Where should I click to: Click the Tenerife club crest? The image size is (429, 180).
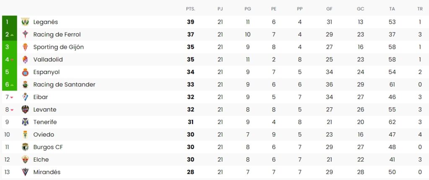[25, 122]
